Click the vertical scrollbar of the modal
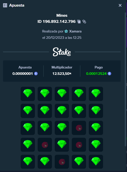The height and width of the screenshot is (172, 127). 125,79
